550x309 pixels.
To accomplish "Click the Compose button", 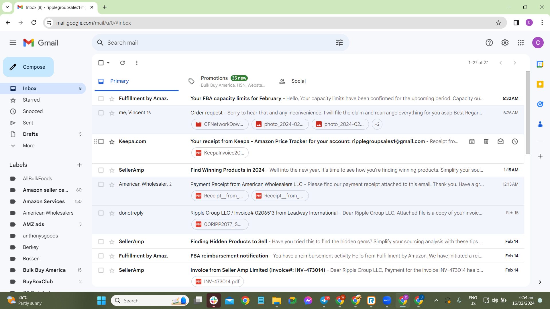I will pos(28,67).
